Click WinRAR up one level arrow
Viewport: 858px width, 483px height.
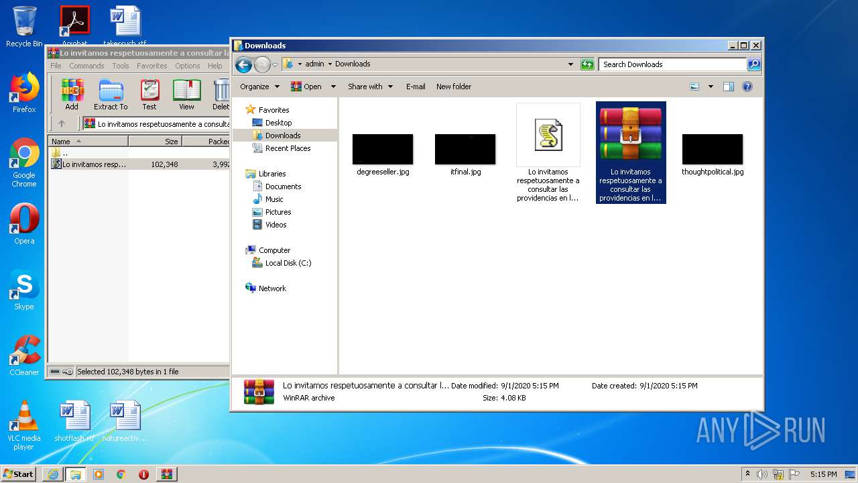tap(62, 123)
